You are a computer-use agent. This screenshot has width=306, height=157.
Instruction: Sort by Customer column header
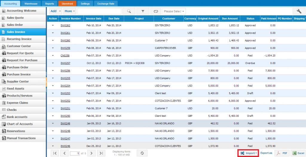169,19
